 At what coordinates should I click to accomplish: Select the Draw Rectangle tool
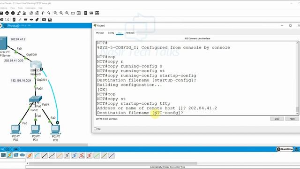[25, 20]
